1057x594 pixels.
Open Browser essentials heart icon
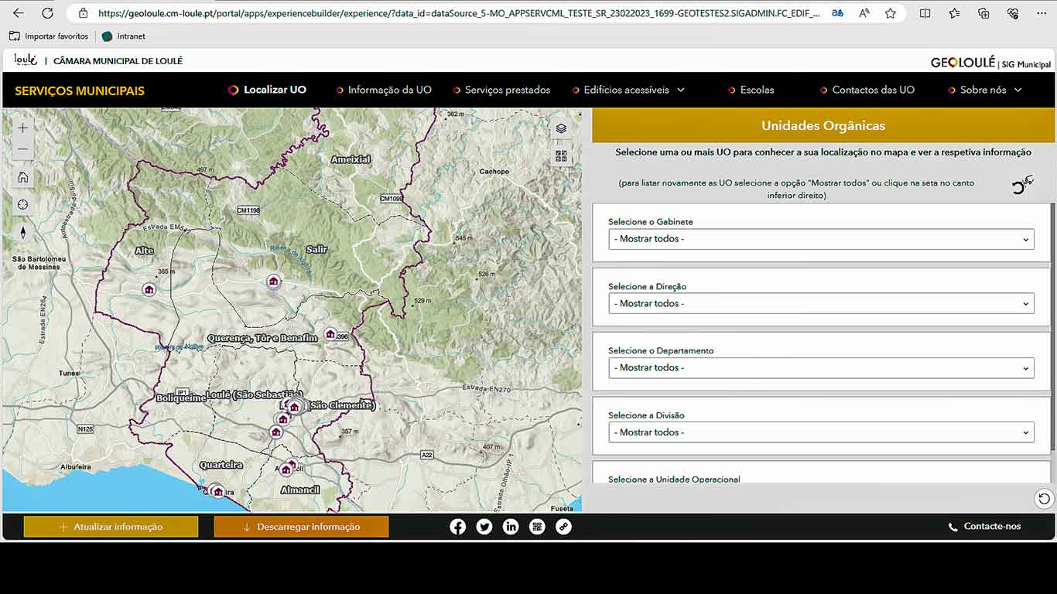coord(1013,13)
